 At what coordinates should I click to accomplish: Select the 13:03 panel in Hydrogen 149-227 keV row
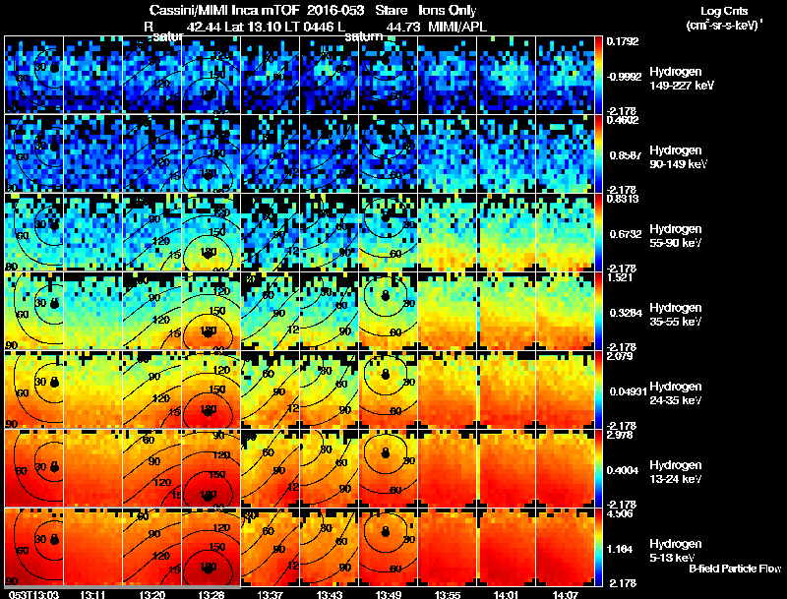[x=33, y=75]
